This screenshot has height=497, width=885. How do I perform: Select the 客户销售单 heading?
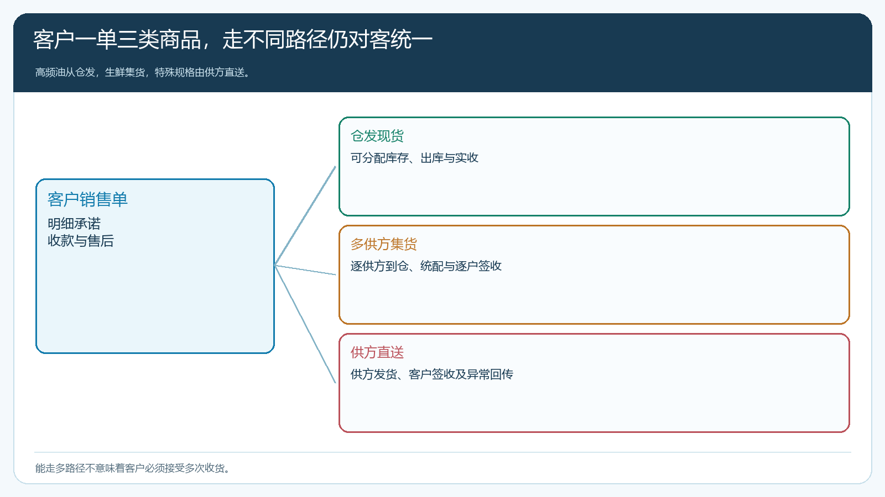87,199
